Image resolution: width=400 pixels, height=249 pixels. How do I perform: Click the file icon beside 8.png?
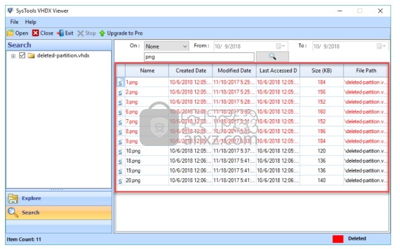point(120,131)
